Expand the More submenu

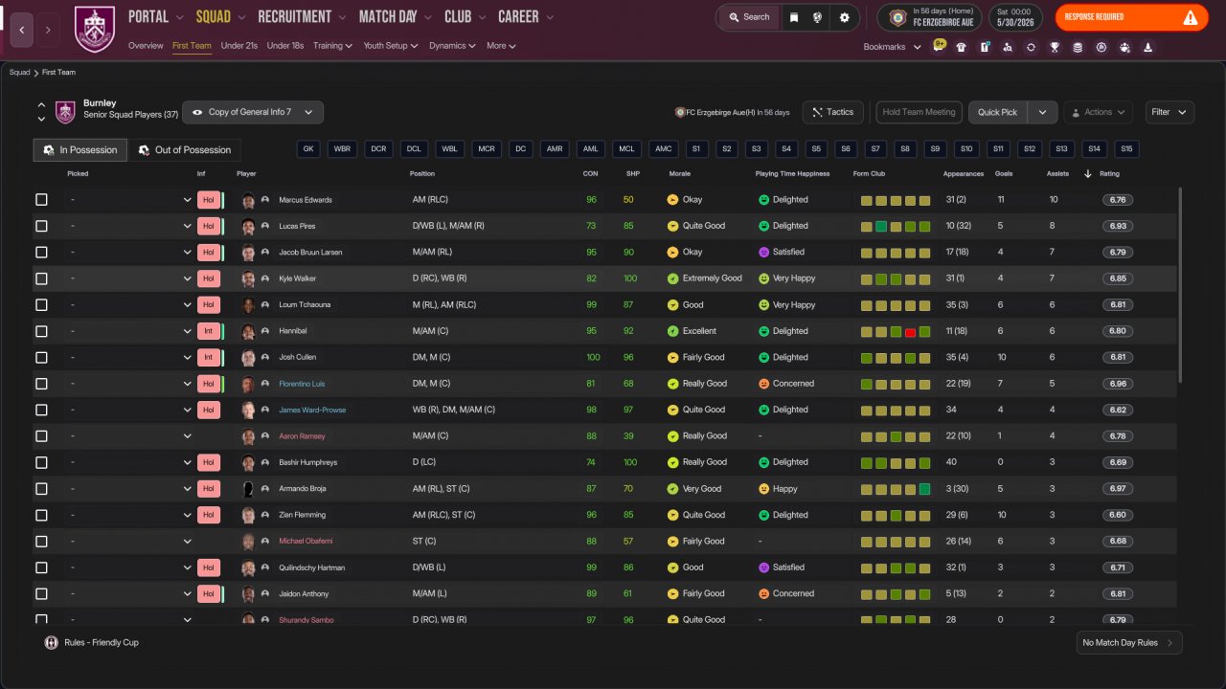pos(501,46)
